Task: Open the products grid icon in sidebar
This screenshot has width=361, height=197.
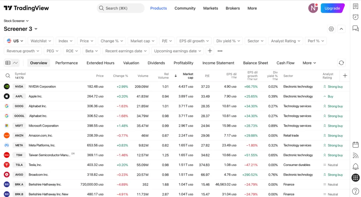Action: point(355,178)
